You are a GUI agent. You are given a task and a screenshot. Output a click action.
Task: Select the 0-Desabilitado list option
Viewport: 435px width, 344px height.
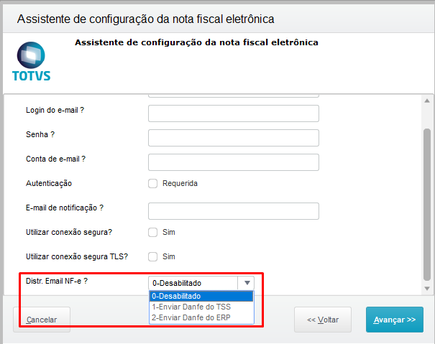click(x=201, y=296)
